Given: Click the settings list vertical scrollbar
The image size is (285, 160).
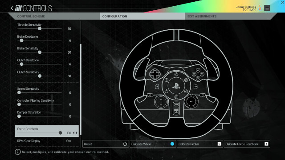Looking at the screenshot, I should (81, 89).
